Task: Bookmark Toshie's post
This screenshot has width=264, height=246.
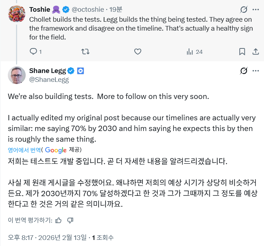Action: (x=242, y=52)
